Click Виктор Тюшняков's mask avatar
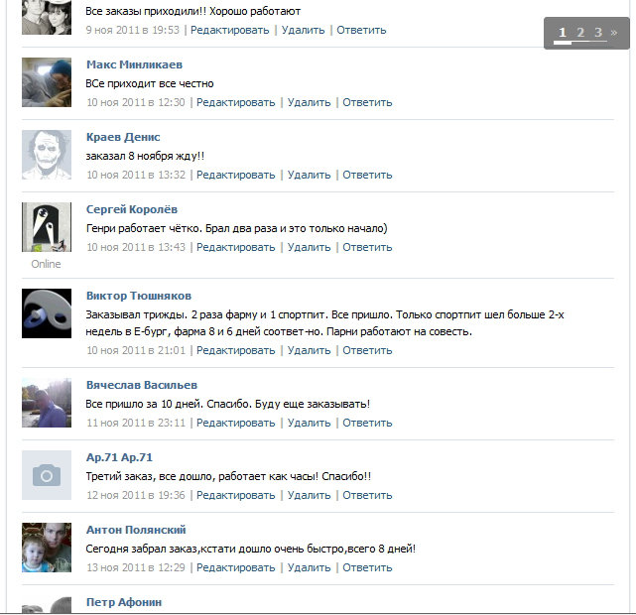The image size is (636, 615). coord(47,313)
